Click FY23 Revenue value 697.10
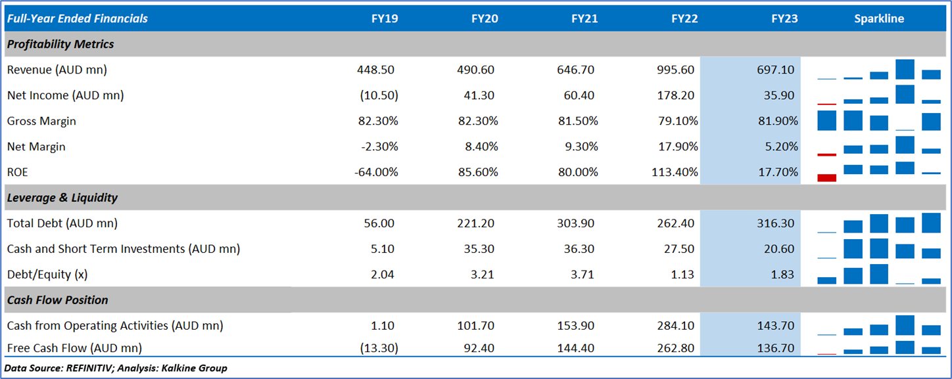The height and width of the screenshot is (379, 952). click(x=775, y=70)
